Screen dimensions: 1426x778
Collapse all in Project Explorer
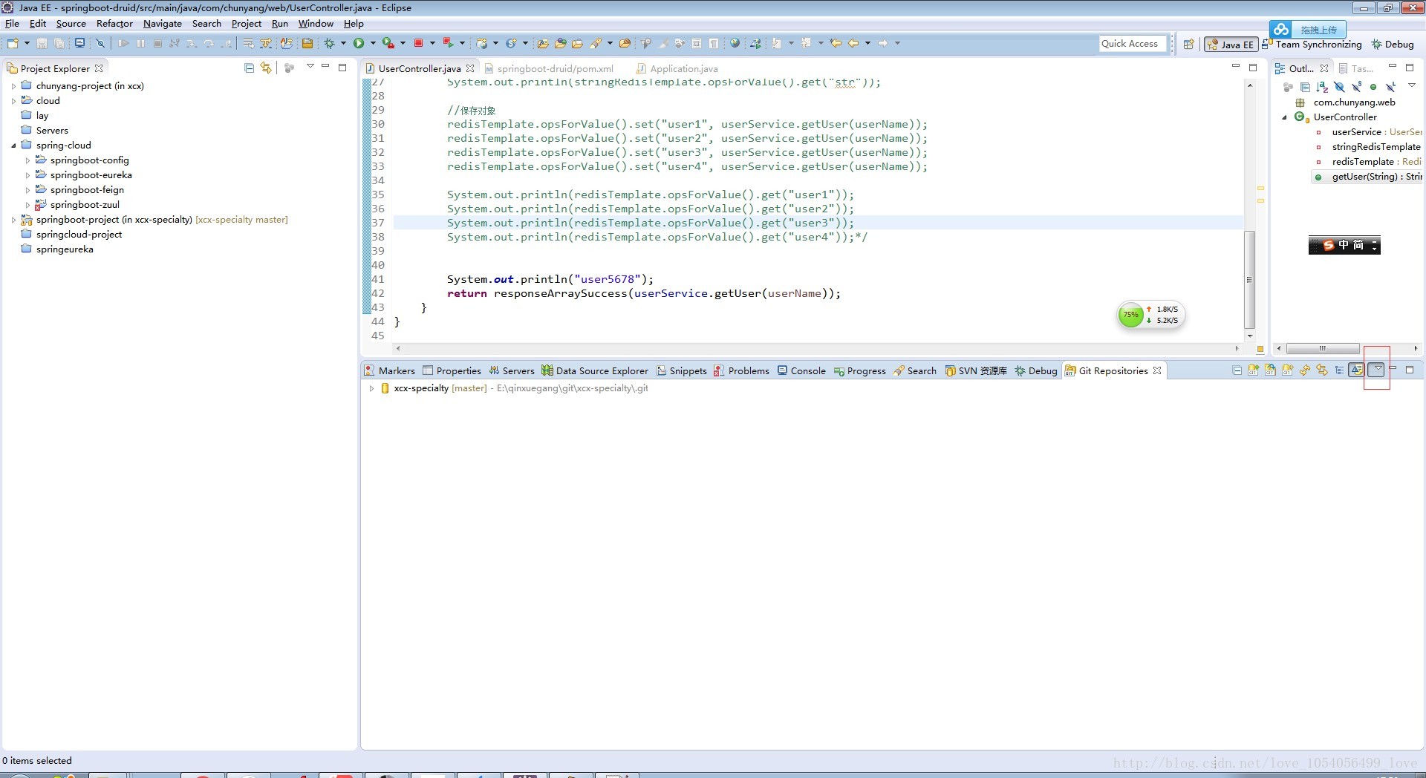pos(249,68)
